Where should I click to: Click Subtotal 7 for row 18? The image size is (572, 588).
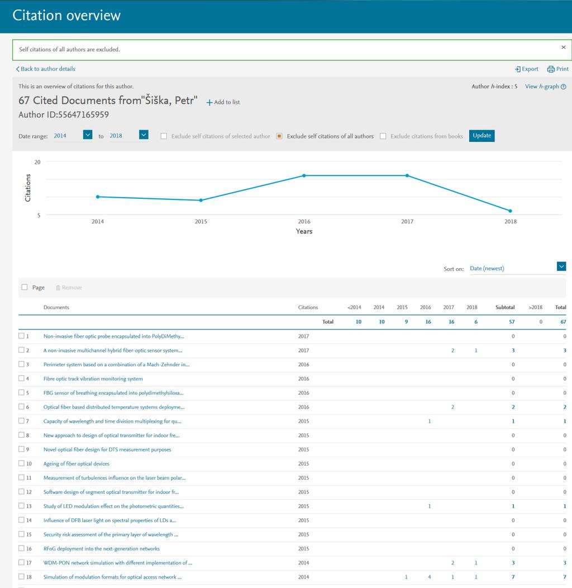(513, 577)
